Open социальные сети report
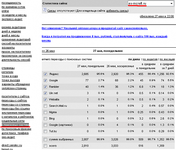This screenshot has width=176, height=150. click(x=13, y=121)
